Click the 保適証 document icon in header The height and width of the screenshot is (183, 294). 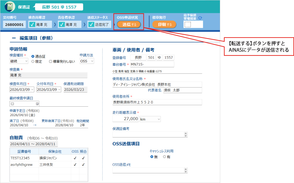coord(10,6)
